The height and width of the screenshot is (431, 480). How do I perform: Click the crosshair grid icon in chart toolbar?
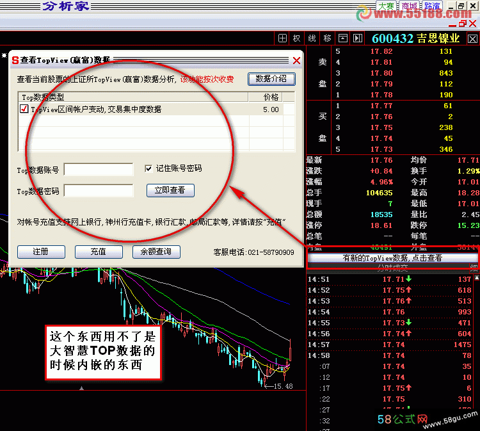282,38
